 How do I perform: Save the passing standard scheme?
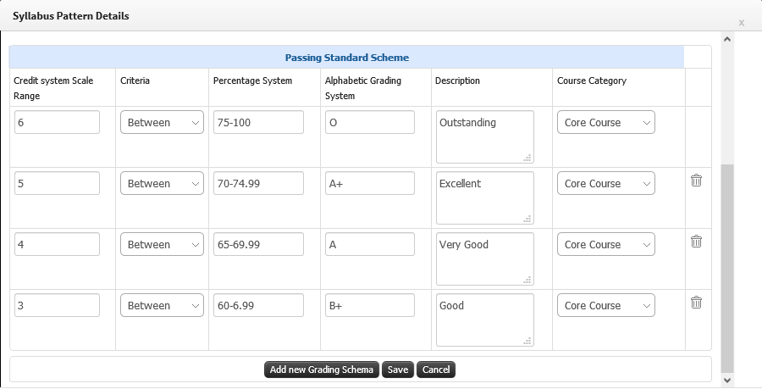click(x=398, y=370)
